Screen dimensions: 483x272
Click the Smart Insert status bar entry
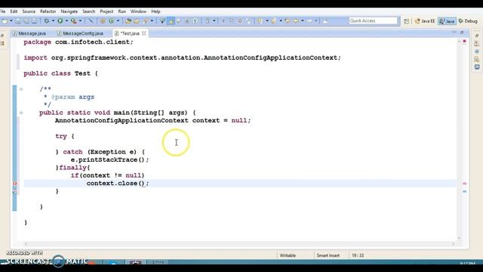(x=328, y=255)
